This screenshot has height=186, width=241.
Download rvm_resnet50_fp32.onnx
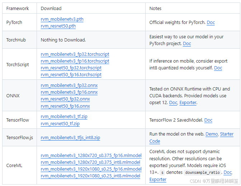coord(65,99)
